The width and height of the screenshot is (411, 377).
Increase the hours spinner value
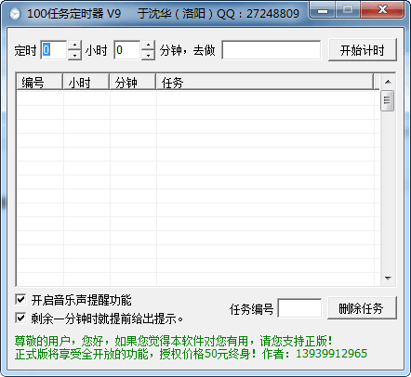pos(74,45)
